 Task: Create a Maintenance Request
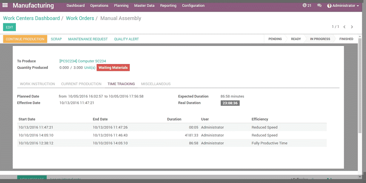[x=88, y=39]
